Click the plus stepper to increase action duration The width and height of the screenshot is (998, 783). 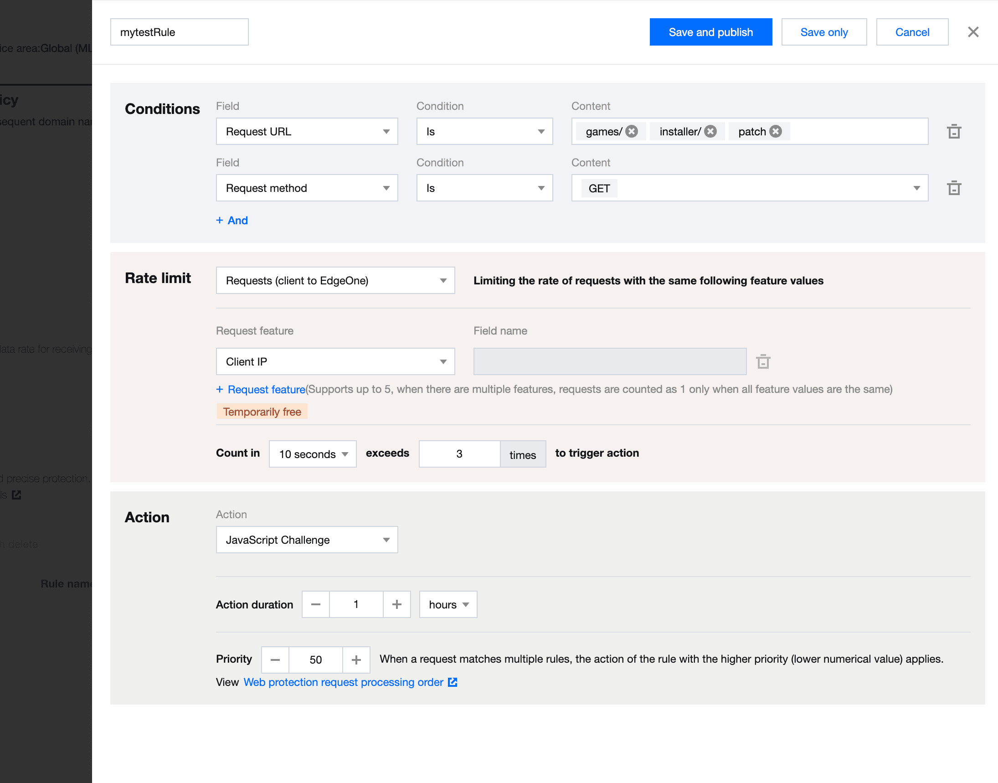pyautogui.click(x=397, y=604)
